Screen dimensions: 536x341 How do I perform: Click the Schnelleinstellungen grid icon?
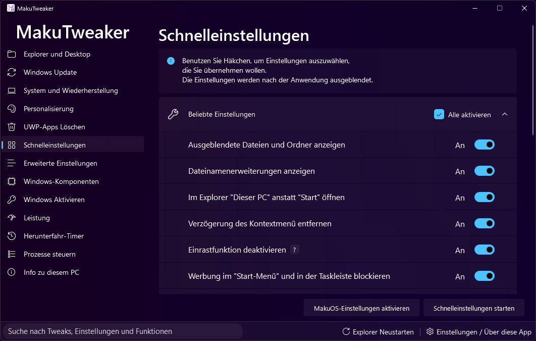pos(12,145)
